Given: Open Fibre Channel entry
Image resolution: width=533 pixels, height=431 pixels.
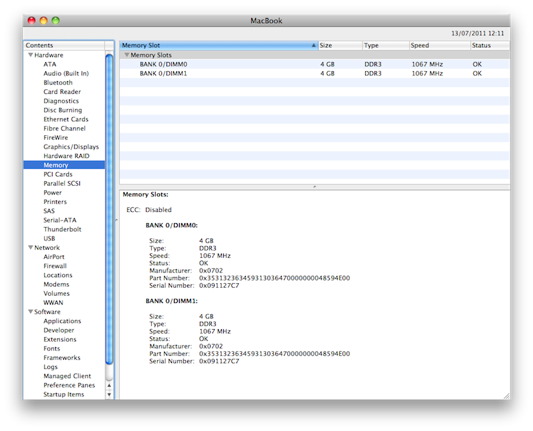Looking at the screenshot, I should point(65,129).
